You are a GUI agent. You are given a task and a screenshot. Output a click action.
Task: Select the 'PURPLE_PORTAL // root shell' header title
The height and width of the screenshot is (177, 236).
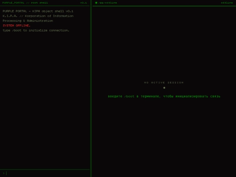[25, 3]
